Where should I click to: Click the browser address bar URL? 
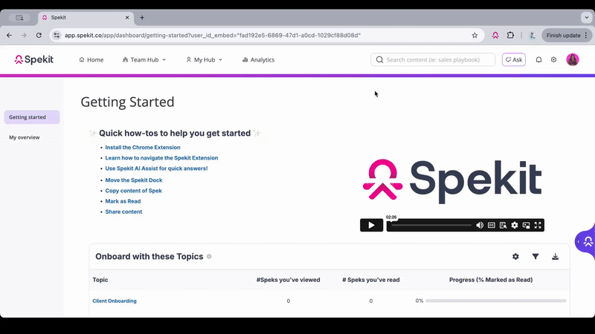click(x=213, y=35)
